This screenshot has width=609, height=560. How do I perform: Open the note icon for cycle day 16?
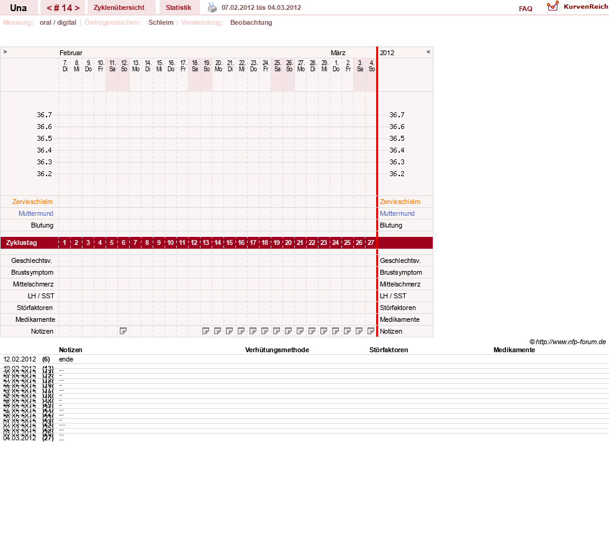241,331
